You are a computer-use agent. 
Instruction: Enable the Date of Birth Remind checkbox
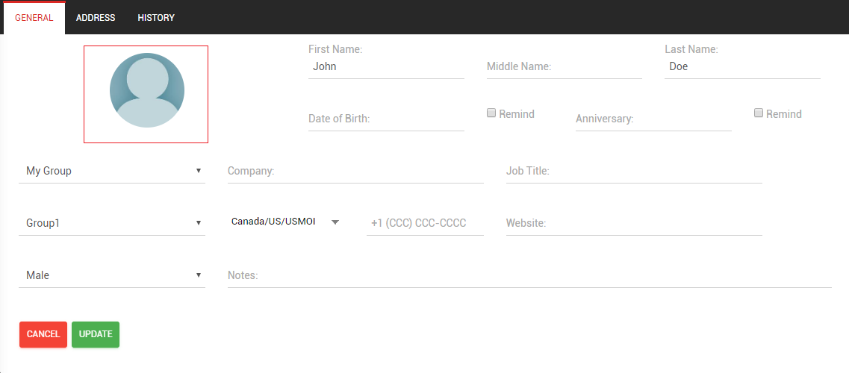point(491,113)
